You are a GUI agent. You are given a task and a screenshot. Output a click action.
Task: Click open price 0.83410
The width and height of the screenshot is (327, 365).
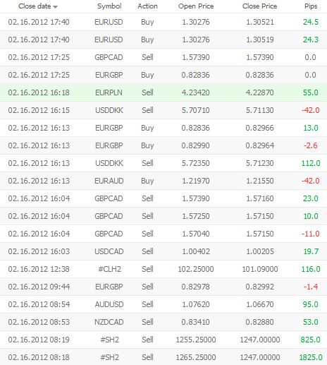tap(195, 322)
